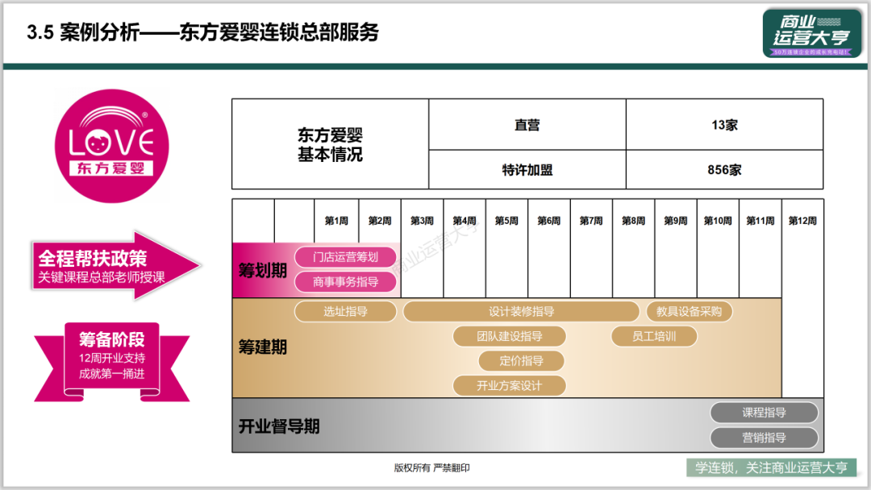Viewport: 871px width, 490px height.
Task: Click 成就第一桶进 text on ribbon
Action: [x=111, y=373]
